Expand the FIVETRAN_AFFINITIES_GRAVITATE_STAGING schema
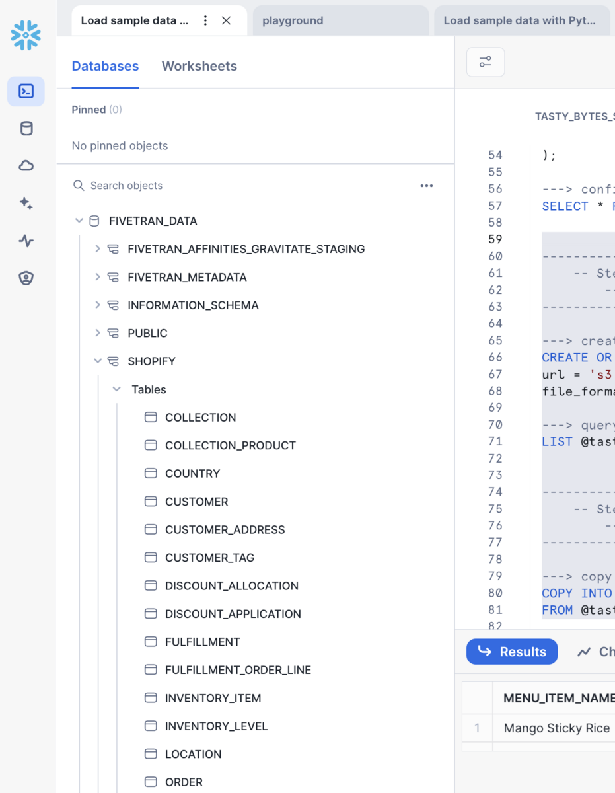The height and width of the screenshot is (793, 615). [x=98, y=249]
